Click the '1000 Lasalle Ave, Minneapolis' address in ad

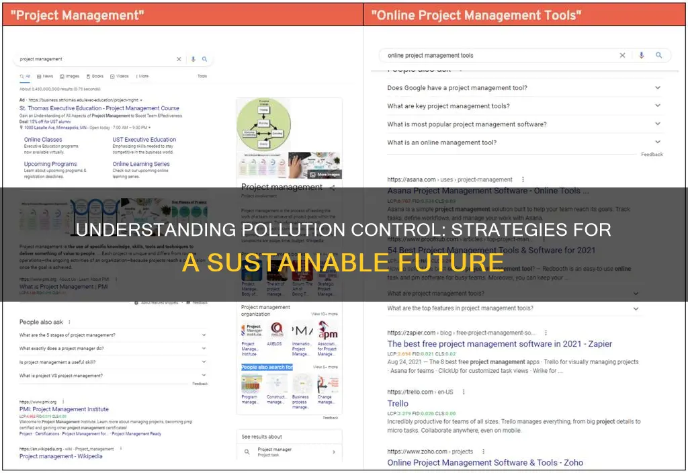54,128
